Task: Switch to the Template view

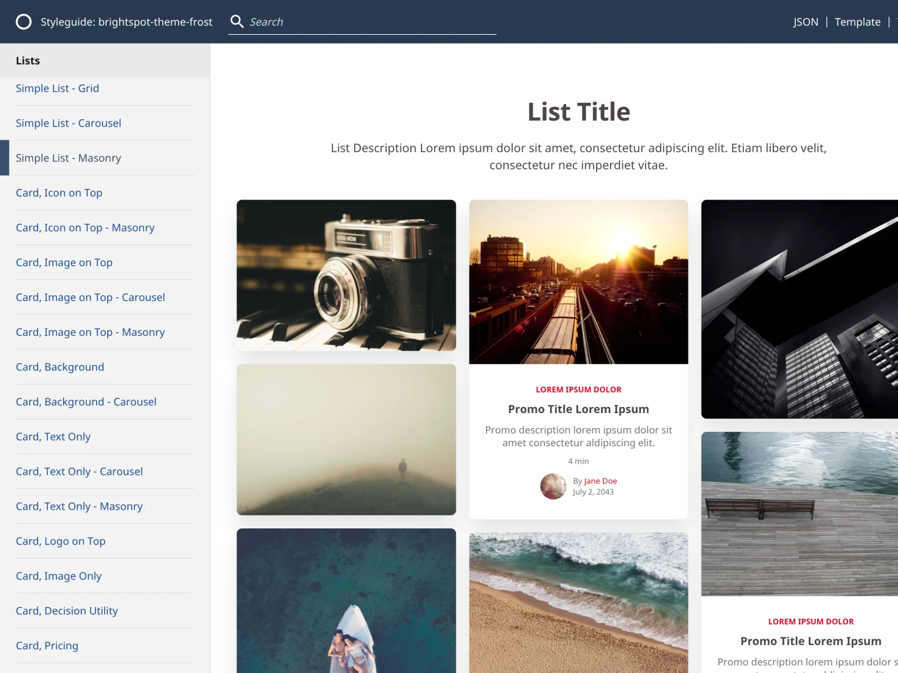Action: (857, 22)
